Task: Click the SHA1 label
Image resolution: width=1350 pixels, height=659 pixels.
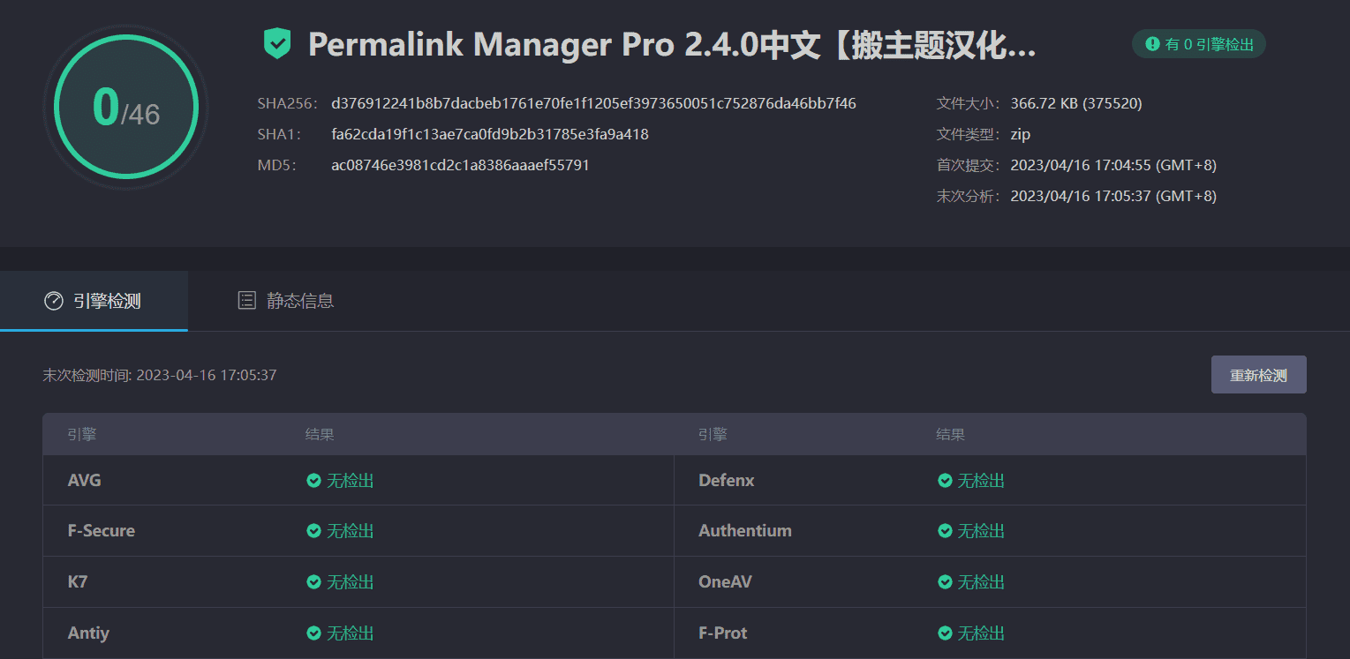Action: click(x=280, y=135)
